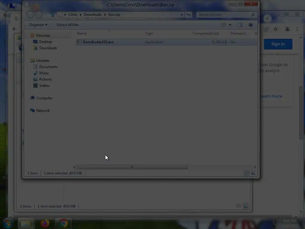The height and width of the screenshot is (229, 305).
Task: Sort by Name column header
Action: click(82, 33)
